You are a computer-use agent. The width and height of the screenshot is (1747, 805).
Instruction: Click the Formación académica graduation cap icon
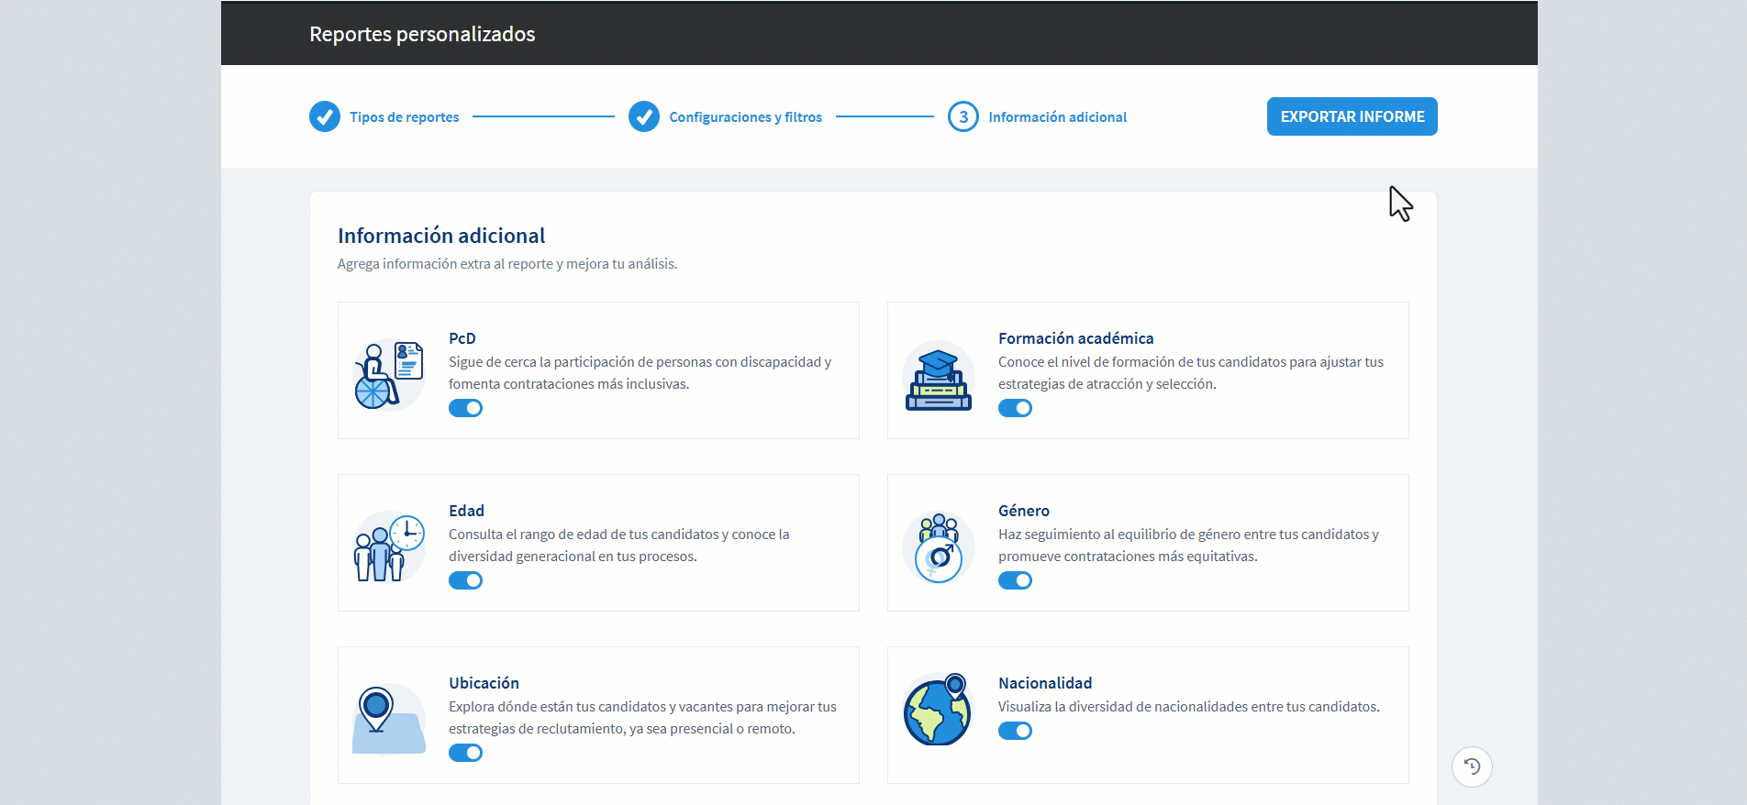pyautogui.click(x=939, y=375)
